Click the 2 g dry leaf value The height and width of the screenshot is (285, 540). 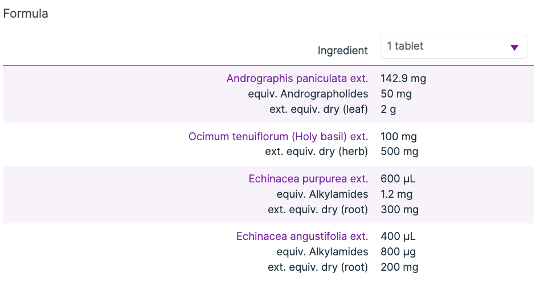click(388, 109)
